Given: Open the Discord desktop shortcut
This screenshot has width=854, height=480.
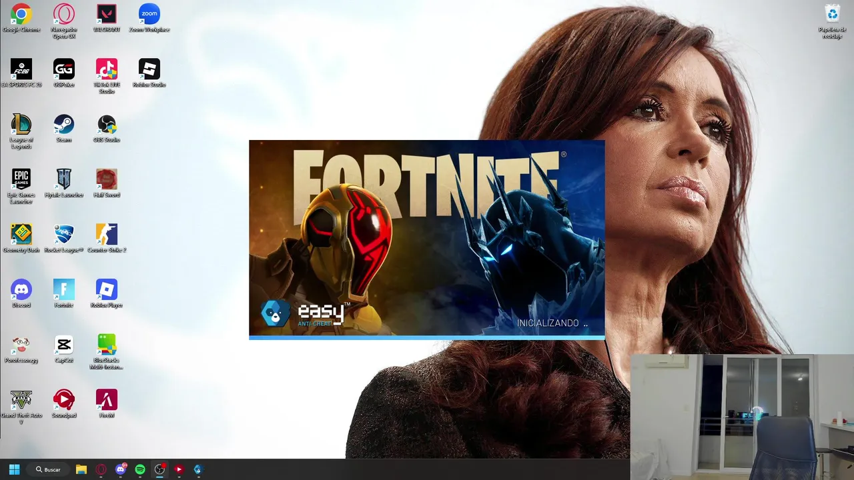Looking at the screenshot, I should [21, 295].
